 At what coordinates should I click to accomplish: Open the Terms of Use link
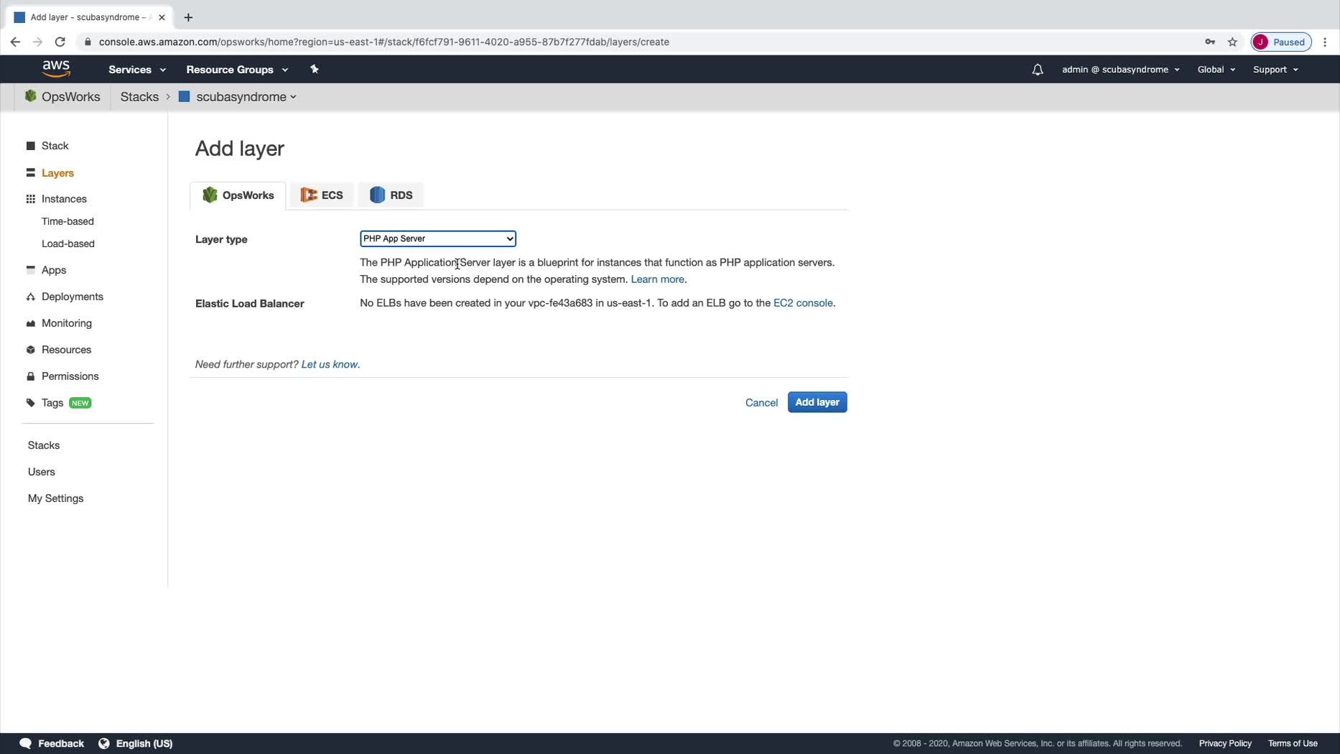[x=1293, y=743]
